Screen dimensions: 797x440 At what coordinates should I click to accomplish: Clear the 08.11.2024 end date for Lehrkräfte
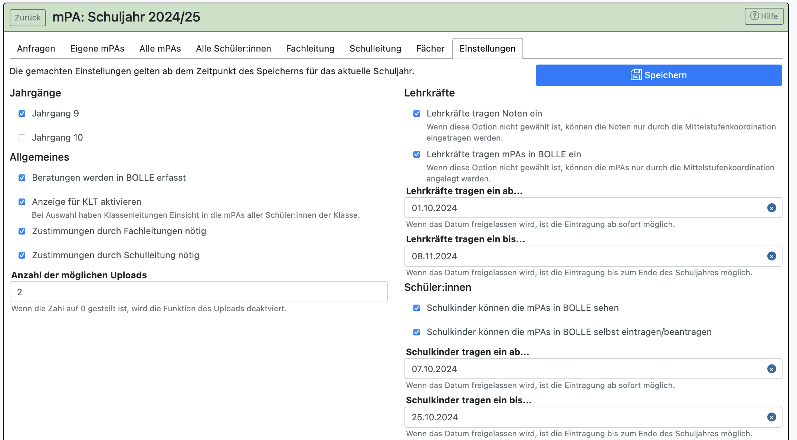tap(771, 256)
